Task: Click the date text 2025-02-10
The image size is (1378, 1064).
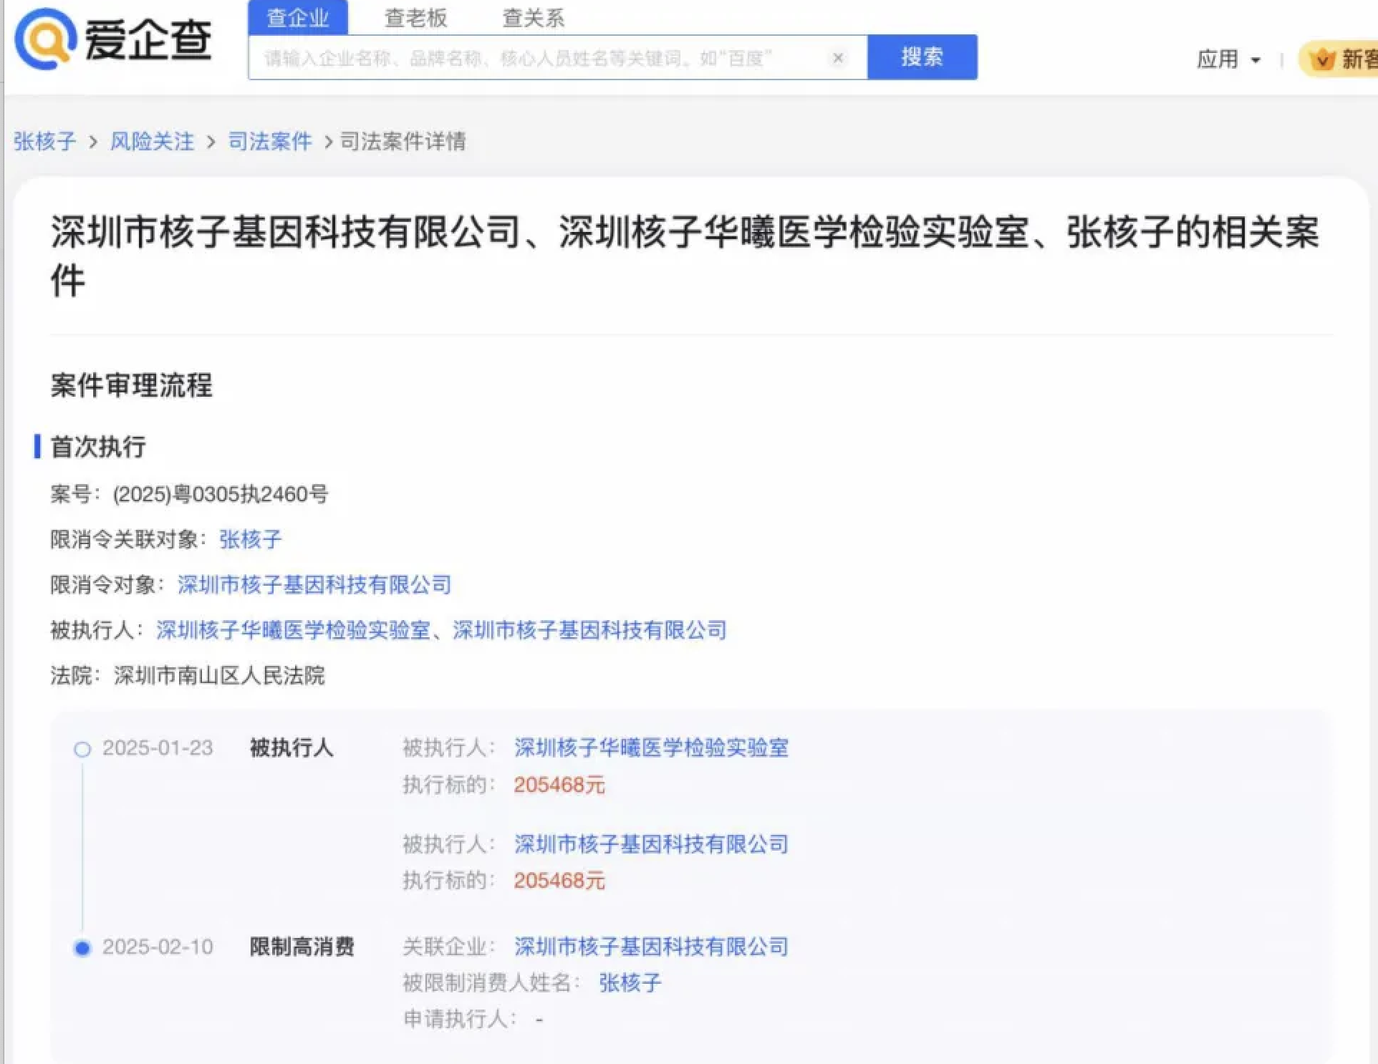Action: pos(158,947)
